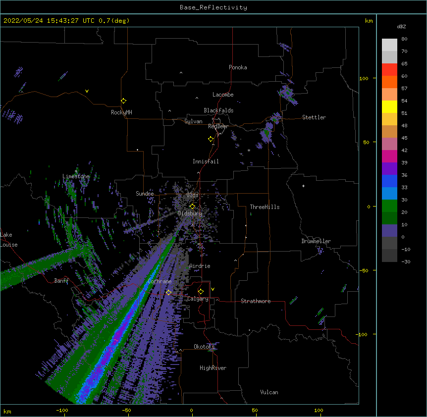Click the -30 value on the dBZ legend
The image size is (427, 417).
[x=406, y=262]
